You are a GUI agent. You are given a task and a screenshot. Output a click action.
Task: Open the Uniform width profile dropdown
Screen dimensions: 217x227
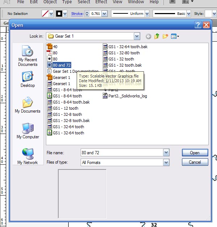(x=147, y=14)
